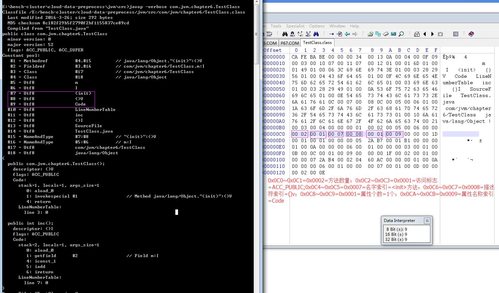The height and width of the screenshot is (293, 499).
Task: Click hex bytes 00 07 in row C0
Action: tap(336, 134)
